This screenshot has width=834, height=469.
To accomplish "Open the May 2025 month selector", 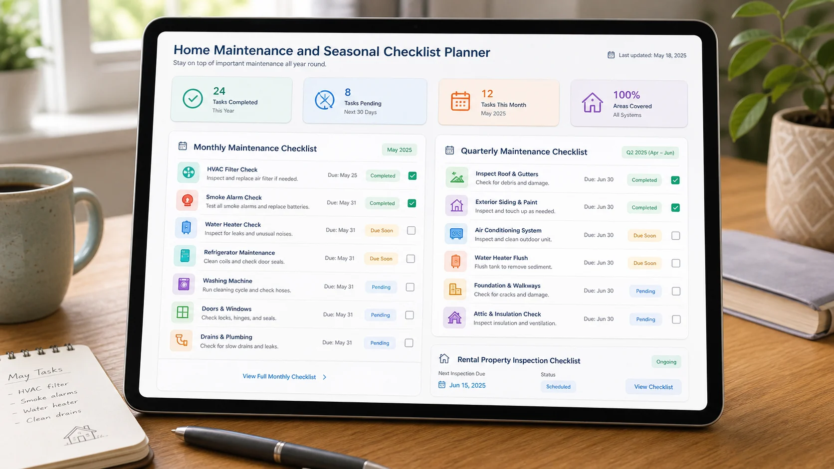I will tap(400, 150).
